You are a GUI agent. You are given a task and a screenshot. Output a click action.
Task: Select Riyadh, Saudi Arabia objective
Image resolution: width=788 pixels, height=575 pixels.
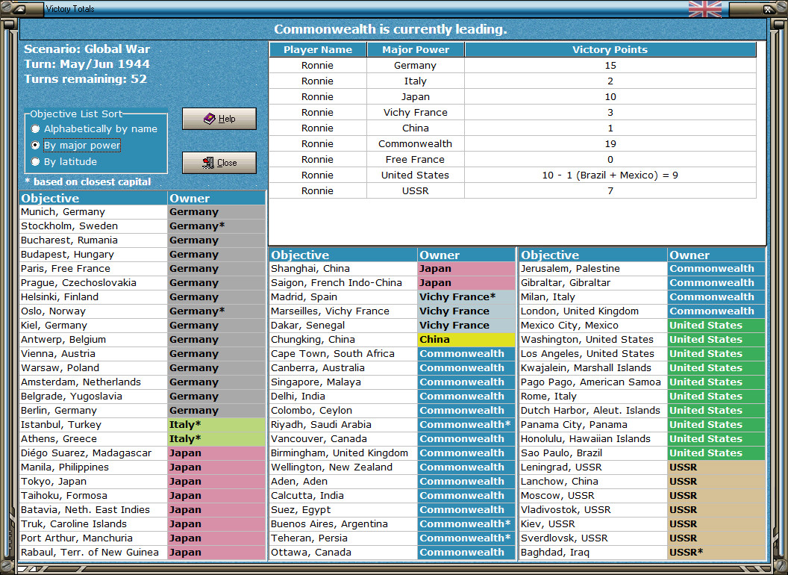pyautogui.click(x=343, y=425)
